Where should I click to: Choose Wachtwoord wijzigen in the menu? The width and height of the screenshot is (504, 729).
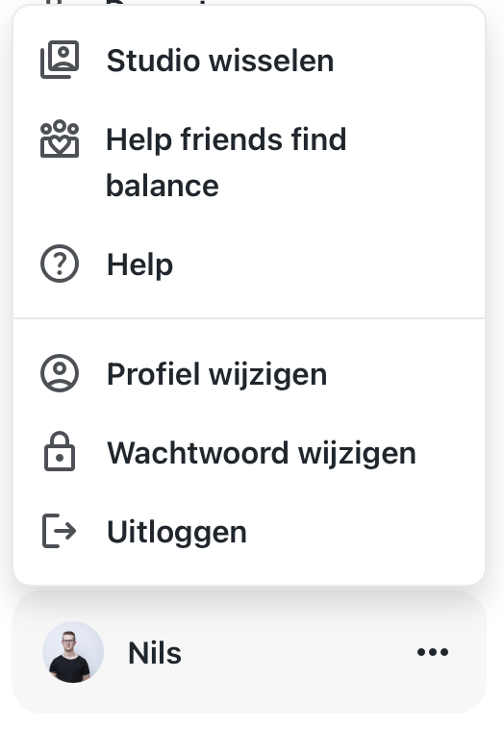tap(249, 452)
